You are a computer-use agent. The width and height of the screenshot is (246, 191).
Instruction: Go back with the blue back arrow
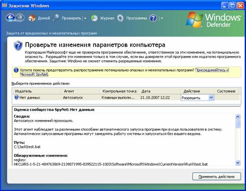10,18
